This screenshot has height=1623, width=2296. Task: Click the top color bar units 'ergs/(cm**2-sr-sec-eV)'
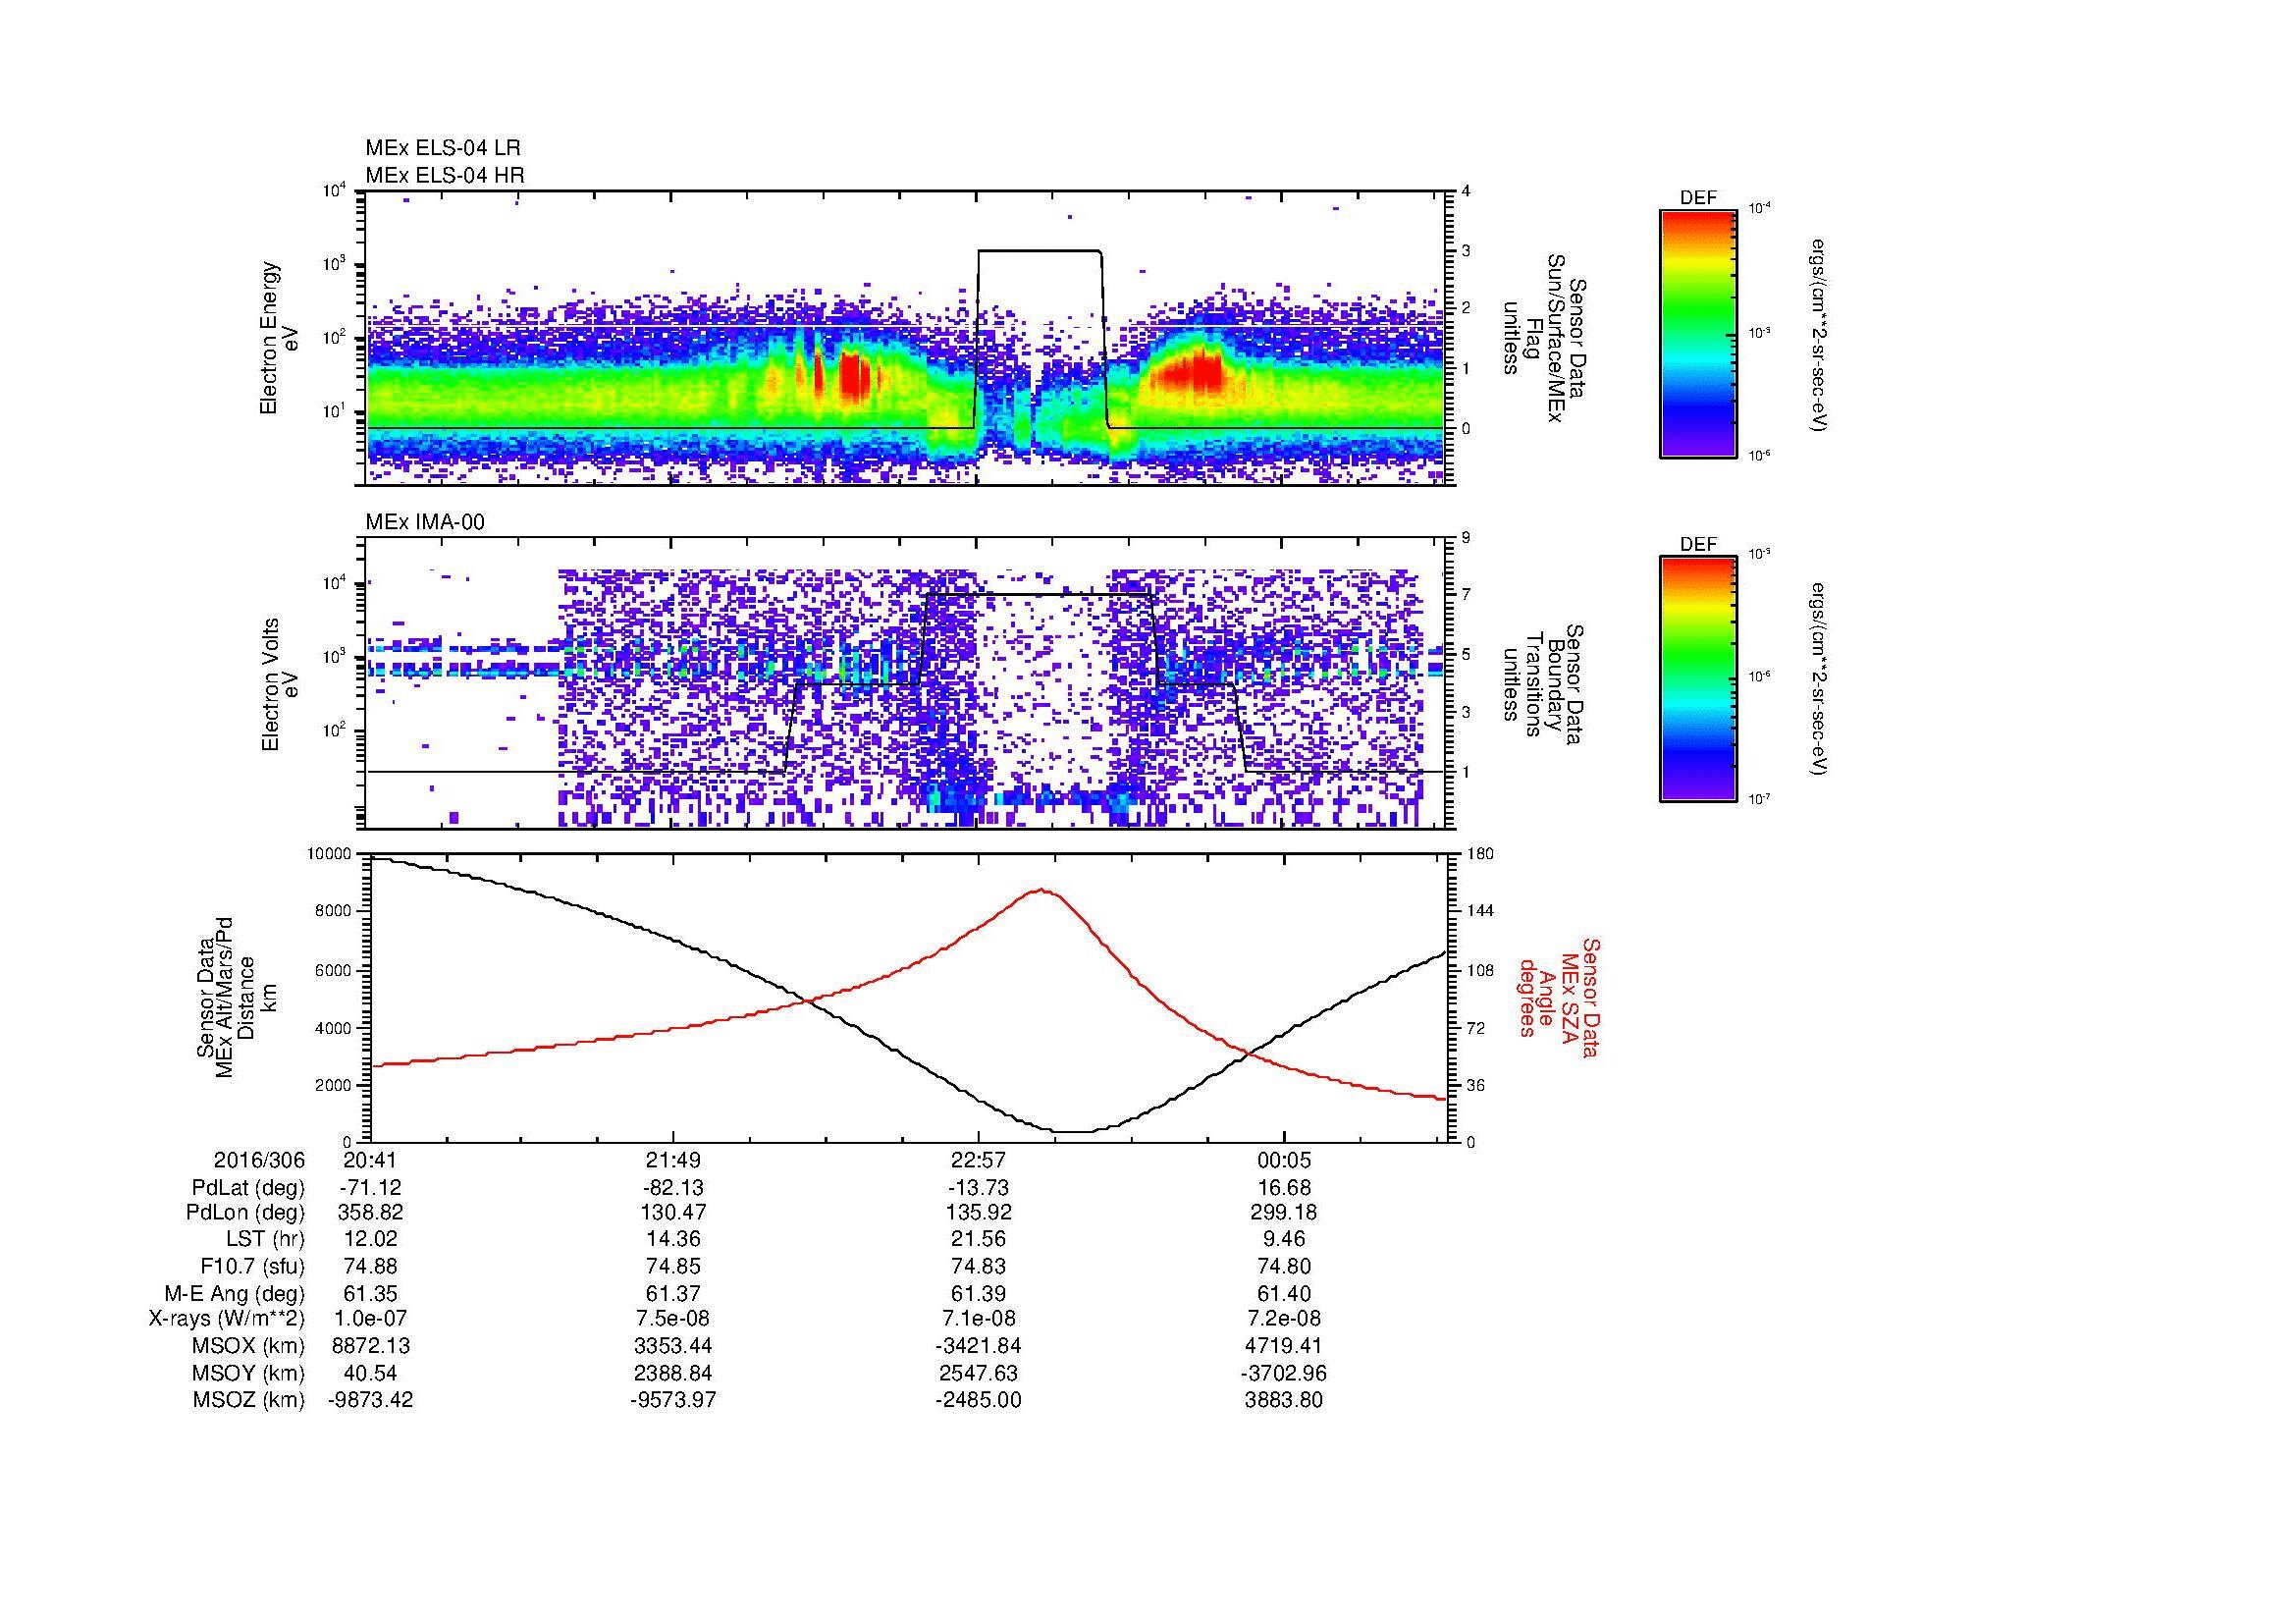click(1819, 335)
